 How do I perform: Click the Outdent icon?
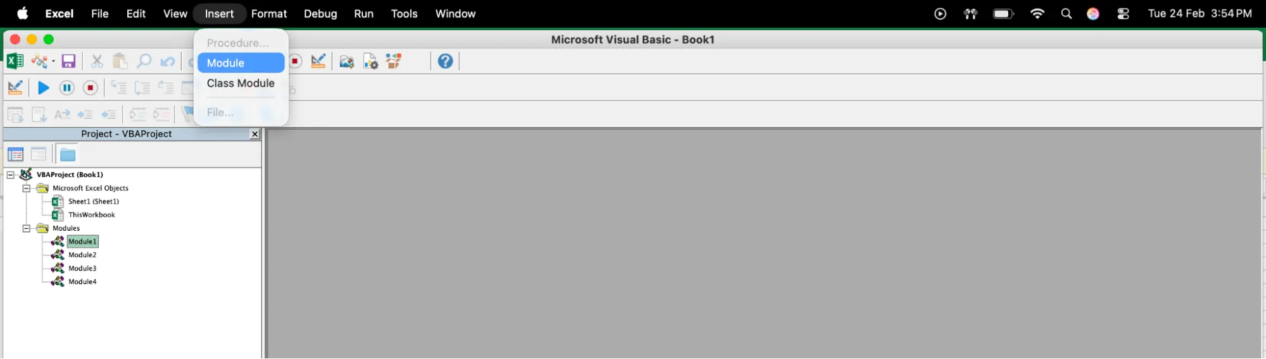pos(109,114)
